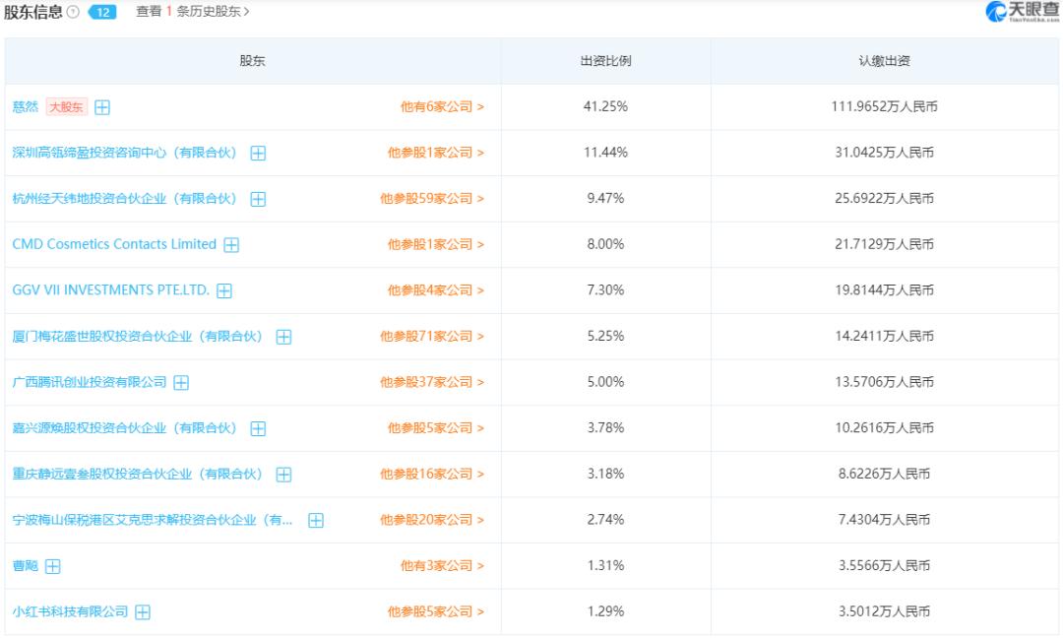Click plus icon beside CMD Cosmetics Contacts Limited
This screenshot has width=1063, height=639.
[x=232, y=244]
